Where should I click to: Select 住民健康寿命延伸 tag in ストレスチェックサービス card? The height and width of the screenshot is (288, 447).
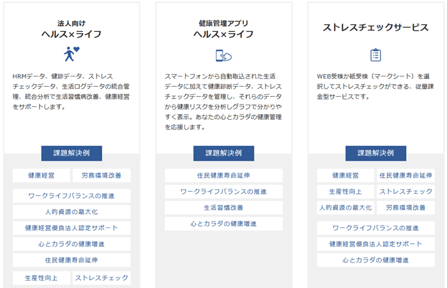[x=405, y=175]
